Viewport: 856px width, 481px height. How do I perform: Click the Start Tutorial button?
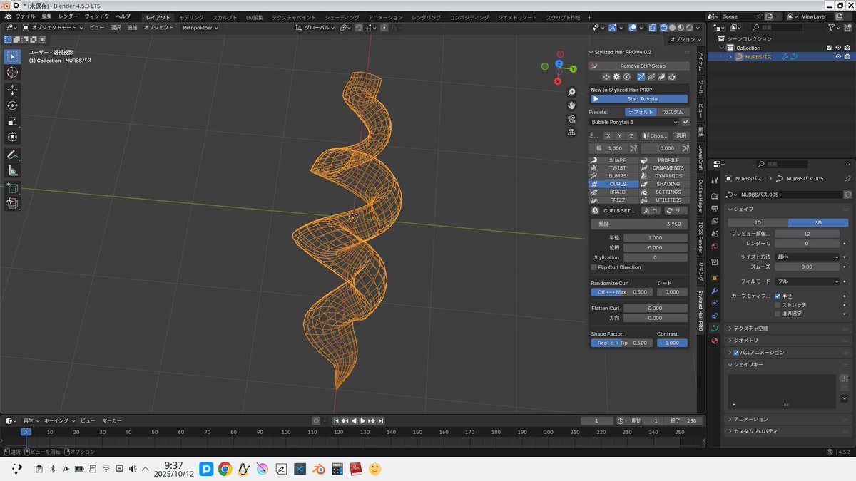[x=638, y=98]
